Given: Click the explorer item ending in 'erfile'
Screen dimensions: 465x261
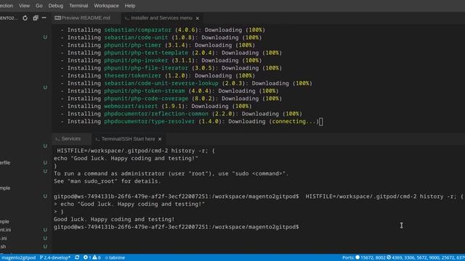Looking at the screenshot, I should [5, 162].
